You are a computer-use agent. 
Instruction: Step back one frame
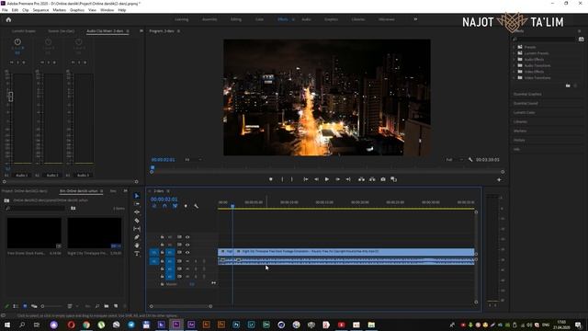click(x=316, y=179)
